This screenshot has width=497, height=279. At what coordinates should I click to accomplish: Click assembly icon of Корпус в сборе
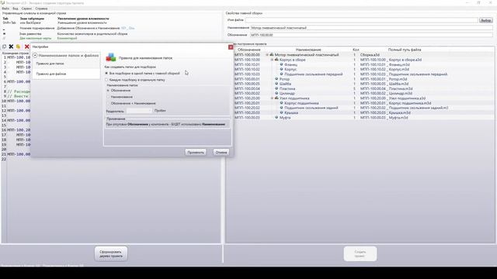276,60
